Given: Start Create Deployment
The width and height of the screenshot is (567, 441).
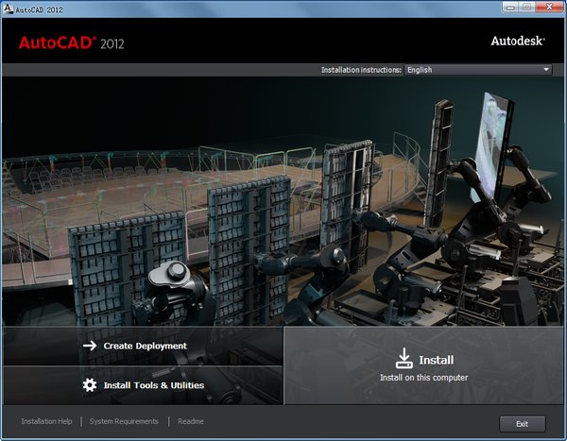Looking at the screenshot, I should (144, 346).
